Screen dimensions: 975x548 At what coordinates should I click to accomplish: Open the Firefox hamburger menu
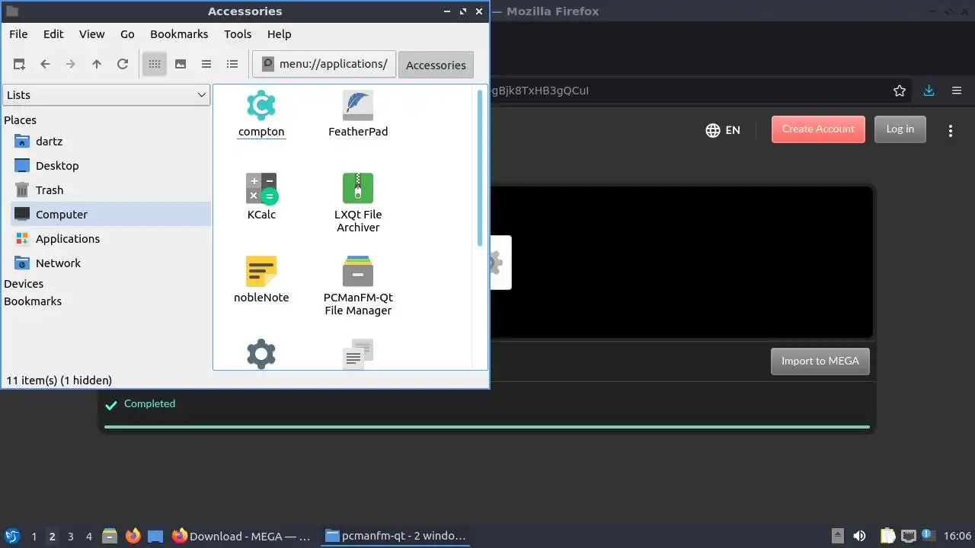coord(957,91)
